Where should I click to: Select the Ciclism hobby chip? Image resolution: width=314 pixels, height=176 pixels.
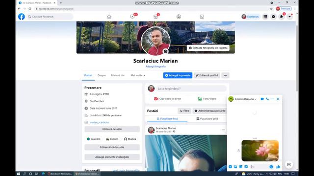tap(112, 139)
